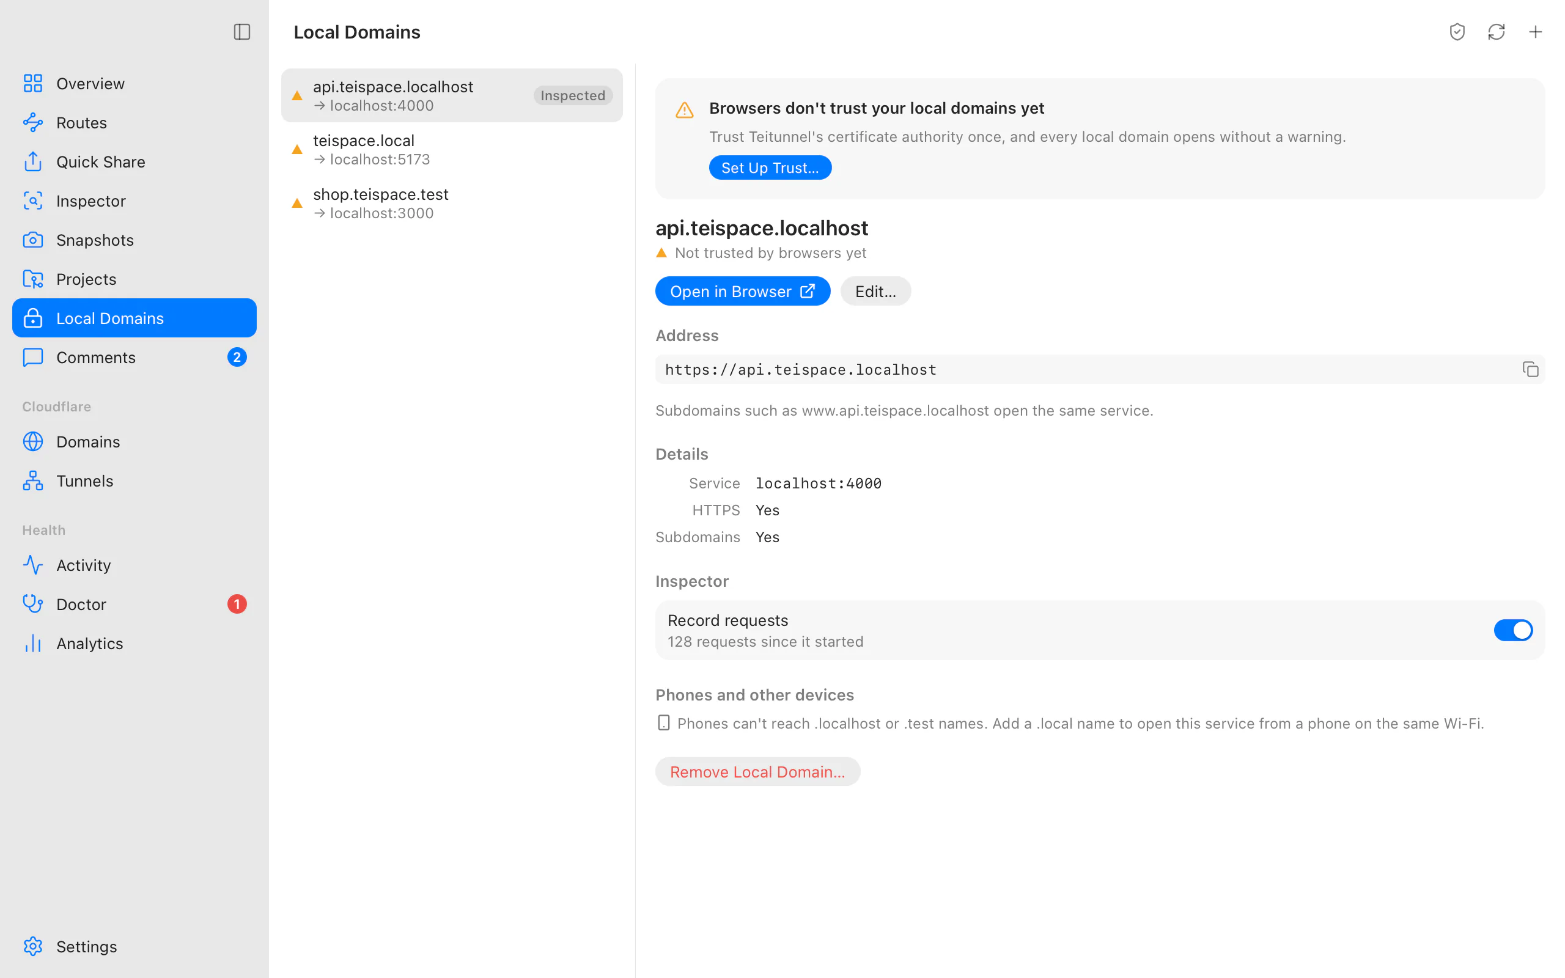This screenshot has width=1565, height=978.
Task: Copy the https://api.teispace.localhost address
Action: tap(1530, 369)
